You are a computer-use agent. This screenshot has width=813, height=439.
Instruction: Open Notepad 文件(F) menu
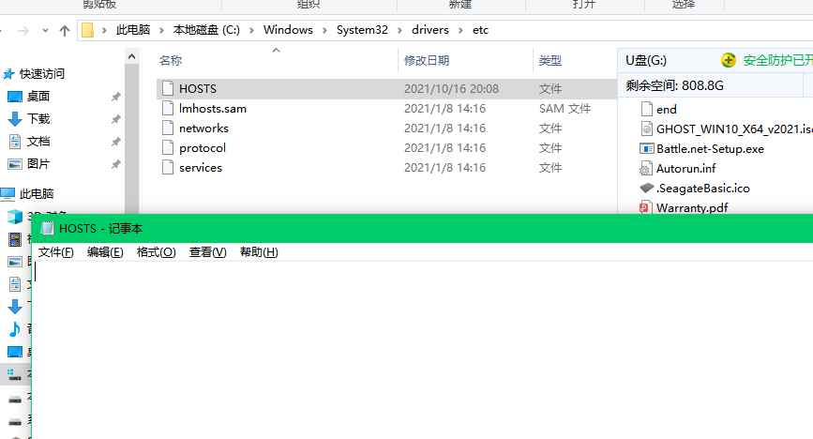(55, 252)
